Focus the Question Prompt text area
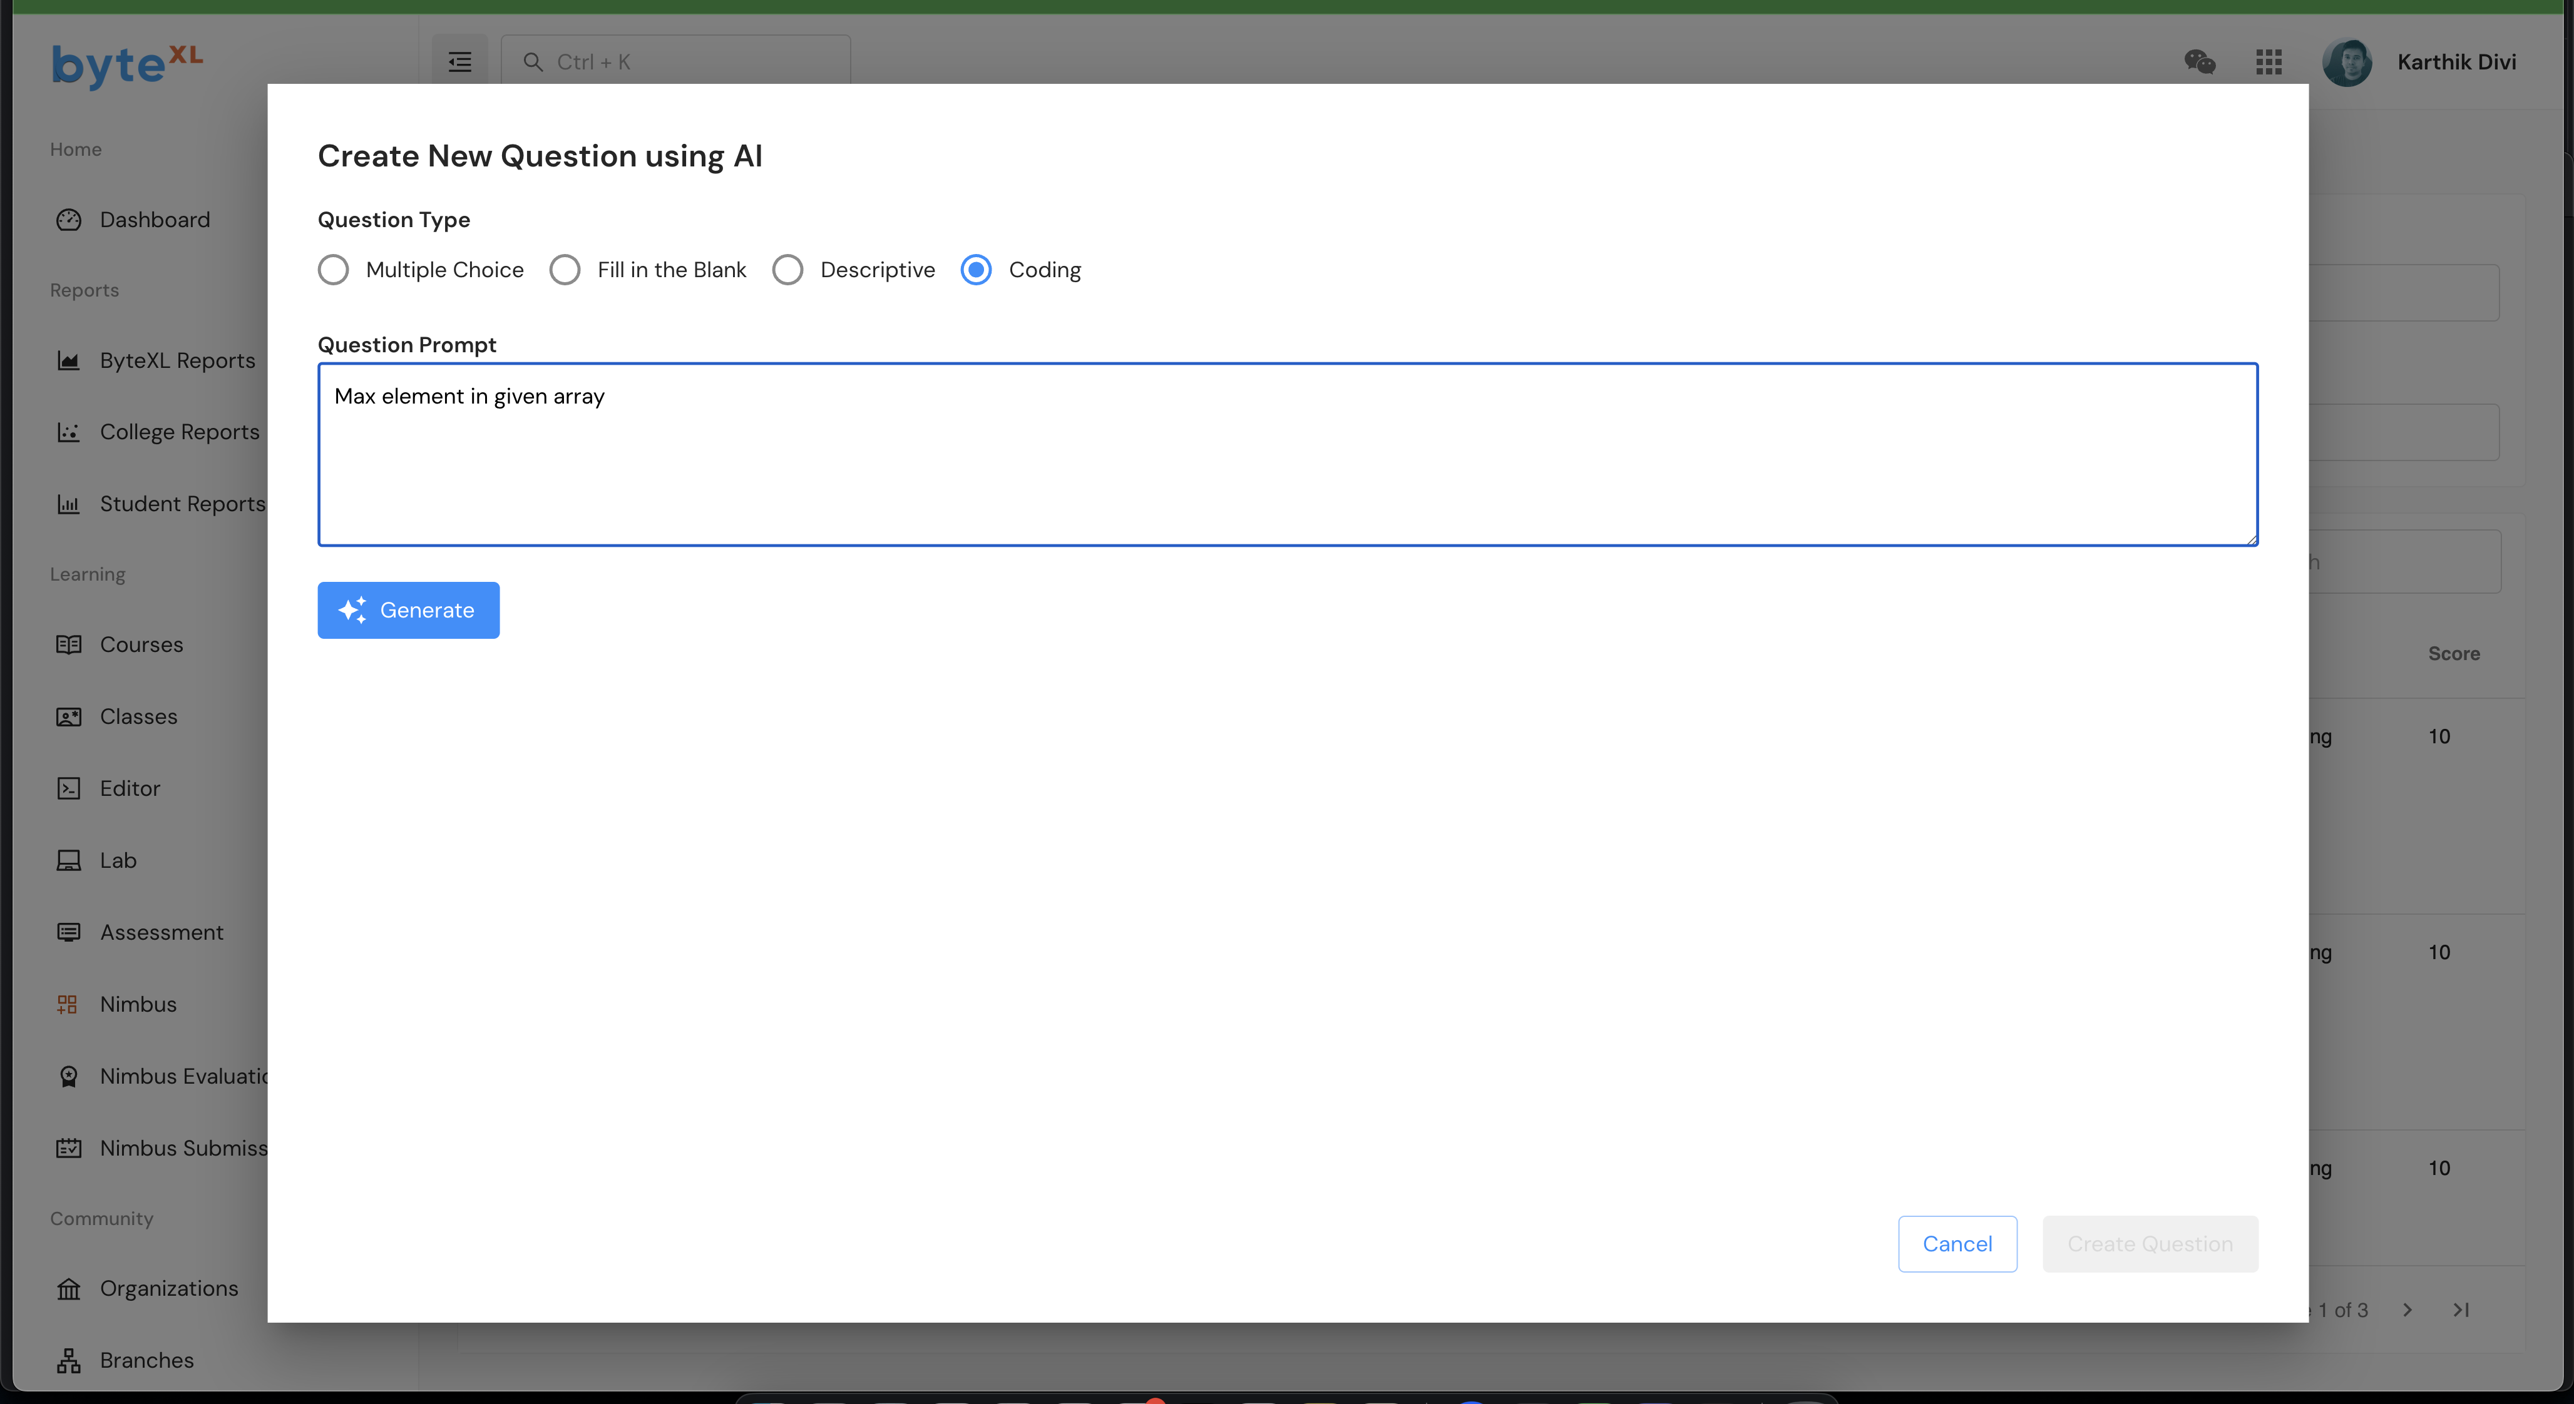Image resolution: width=2574 pixels, height=1404 pixels. (x=1287, y=454)
